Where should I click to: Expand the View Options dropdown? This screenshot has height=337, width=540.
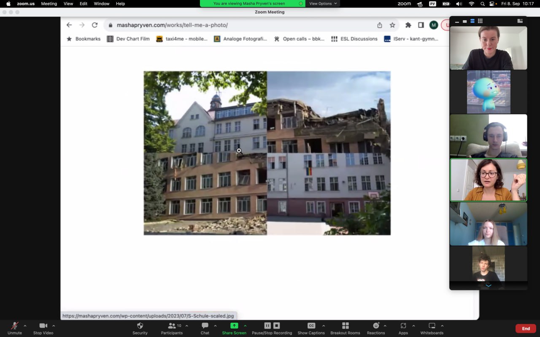[323, 3]
